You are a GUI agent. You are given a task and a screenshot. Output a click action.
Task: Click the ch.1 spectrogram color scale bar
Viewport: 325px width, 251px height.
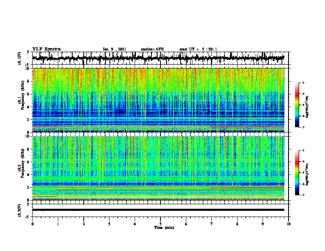tap(297, 105)
